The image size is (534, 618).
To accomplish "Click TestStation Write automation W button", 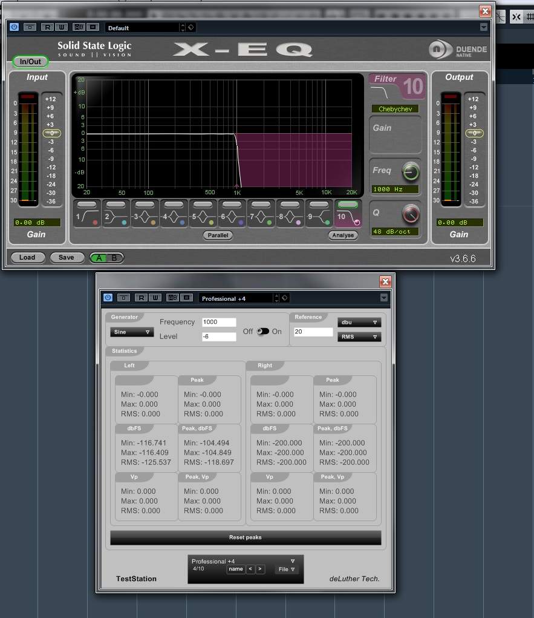I will pyautogui.click(x=155, y=298).
